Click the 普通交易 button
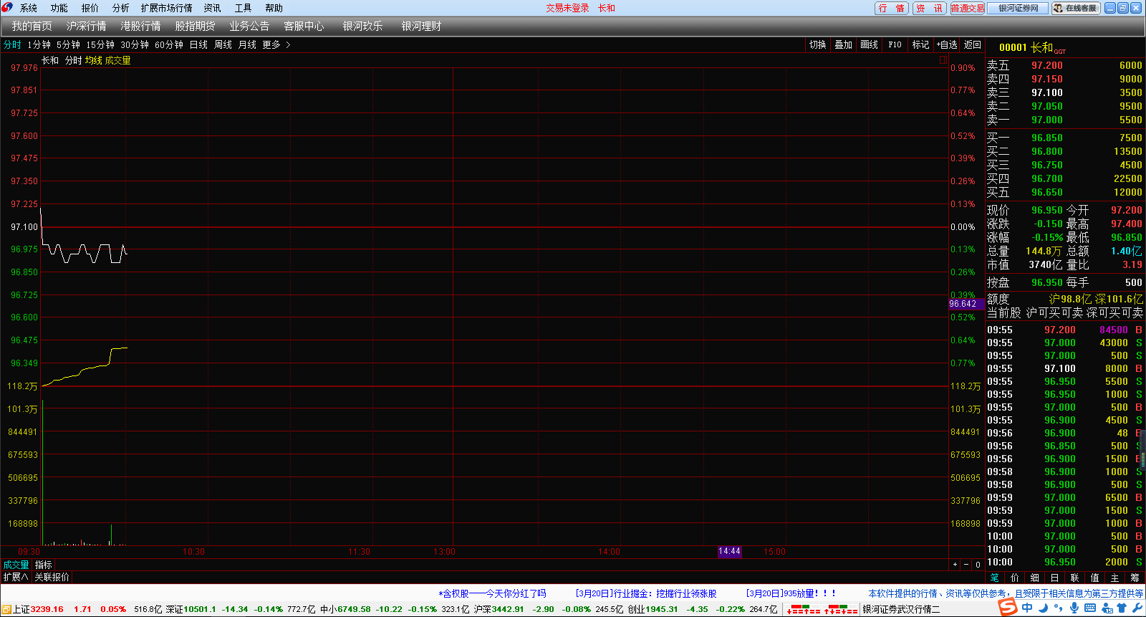This screenshot has width=1146, height=617. 967,8
